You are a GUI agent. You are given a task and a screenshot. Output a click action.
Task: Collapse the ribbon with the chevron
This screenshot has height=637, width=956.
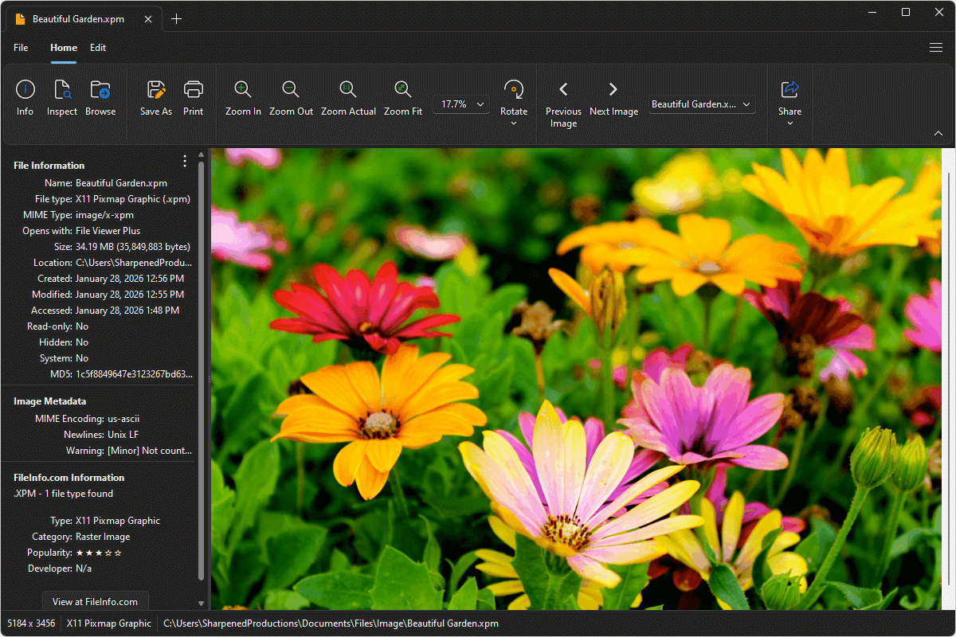tap(938, 133)
